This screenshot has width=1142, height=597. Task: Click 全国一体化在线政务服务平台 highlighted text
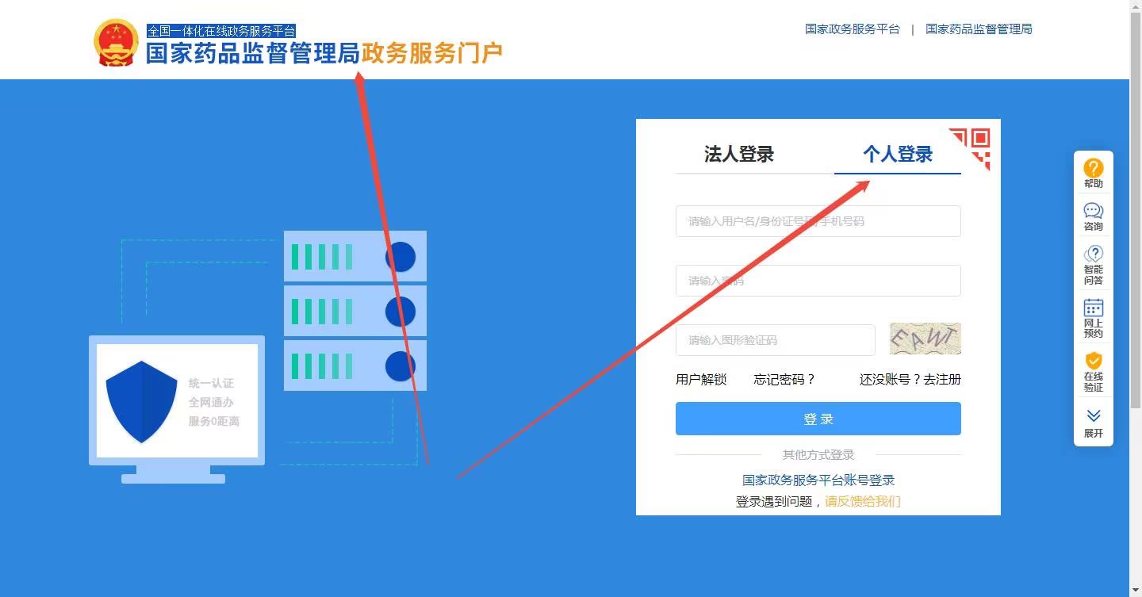pos(221,31)
